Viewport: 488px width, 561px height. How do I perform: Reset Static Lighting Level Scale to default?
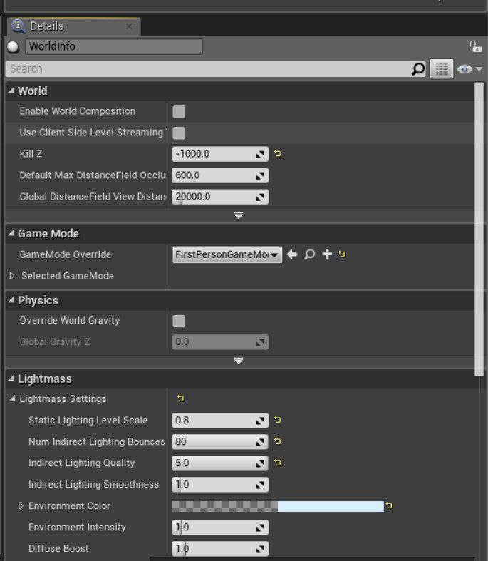tap(277, 420)
